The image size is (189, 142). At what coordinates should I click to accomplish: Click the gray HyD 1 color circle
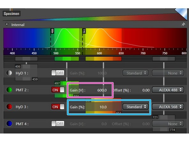click(9, 73)
